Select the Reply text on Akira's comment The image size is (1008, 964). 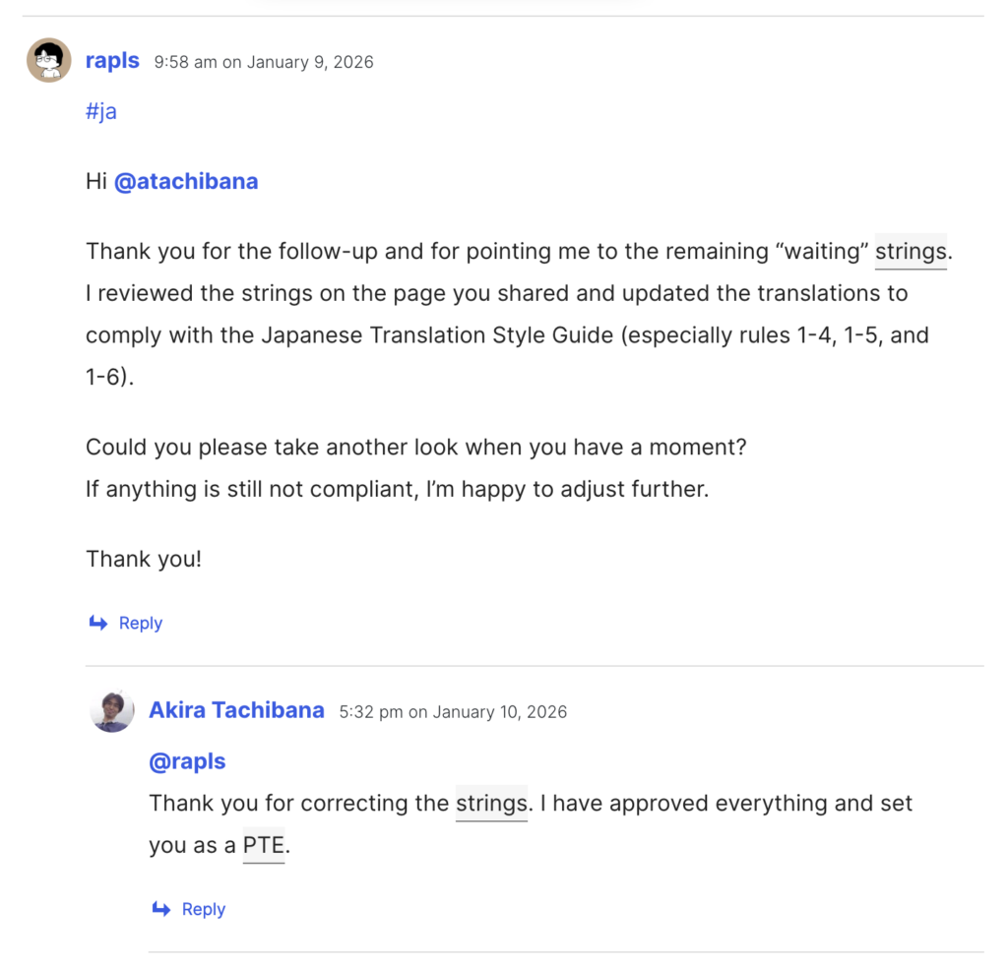(x=203, y=910)
